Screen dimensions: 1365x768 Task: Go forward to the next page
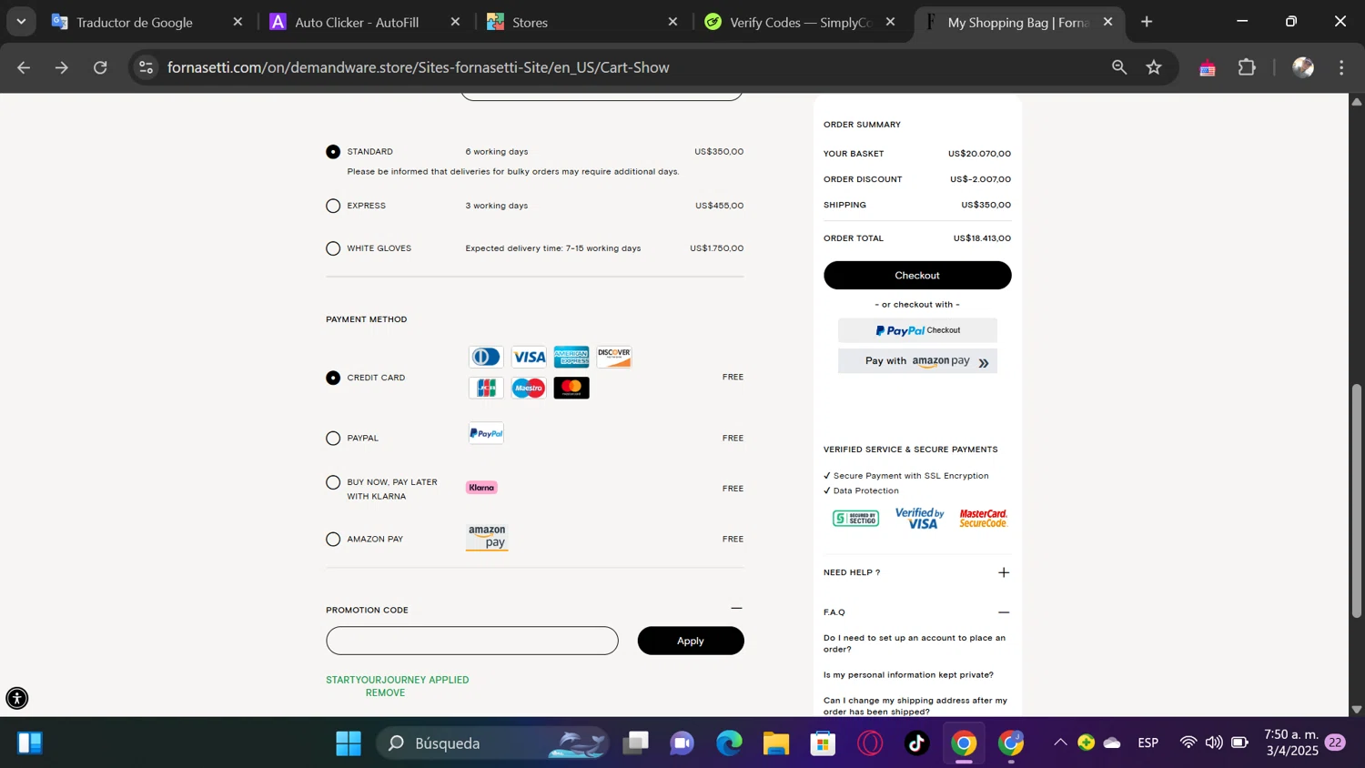(x=62, y=67)
